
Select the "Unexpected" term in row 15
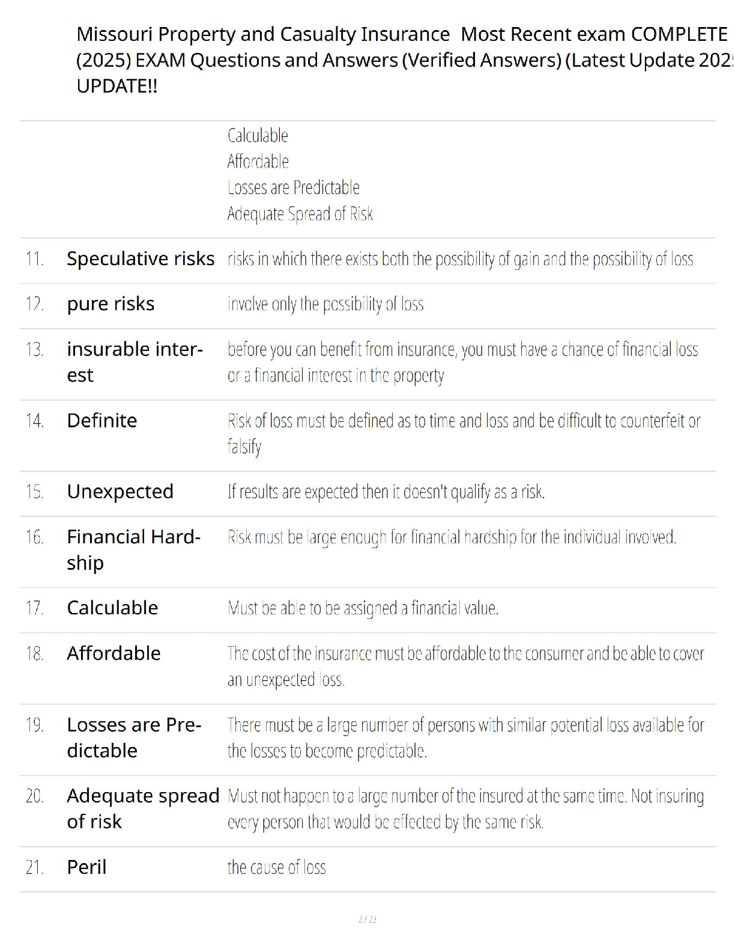coord(120,491)
